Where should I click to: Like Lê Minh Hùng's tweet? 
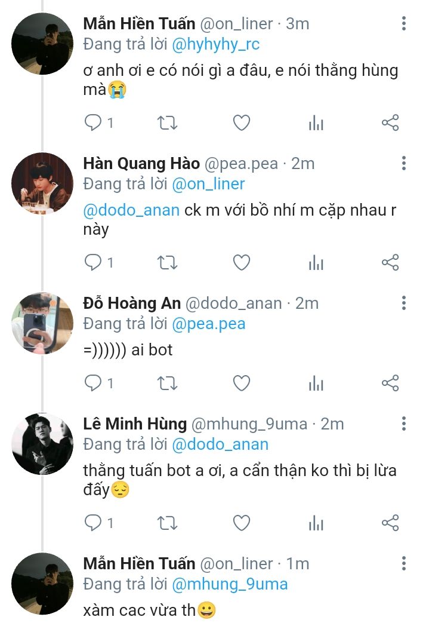[241, 523]
